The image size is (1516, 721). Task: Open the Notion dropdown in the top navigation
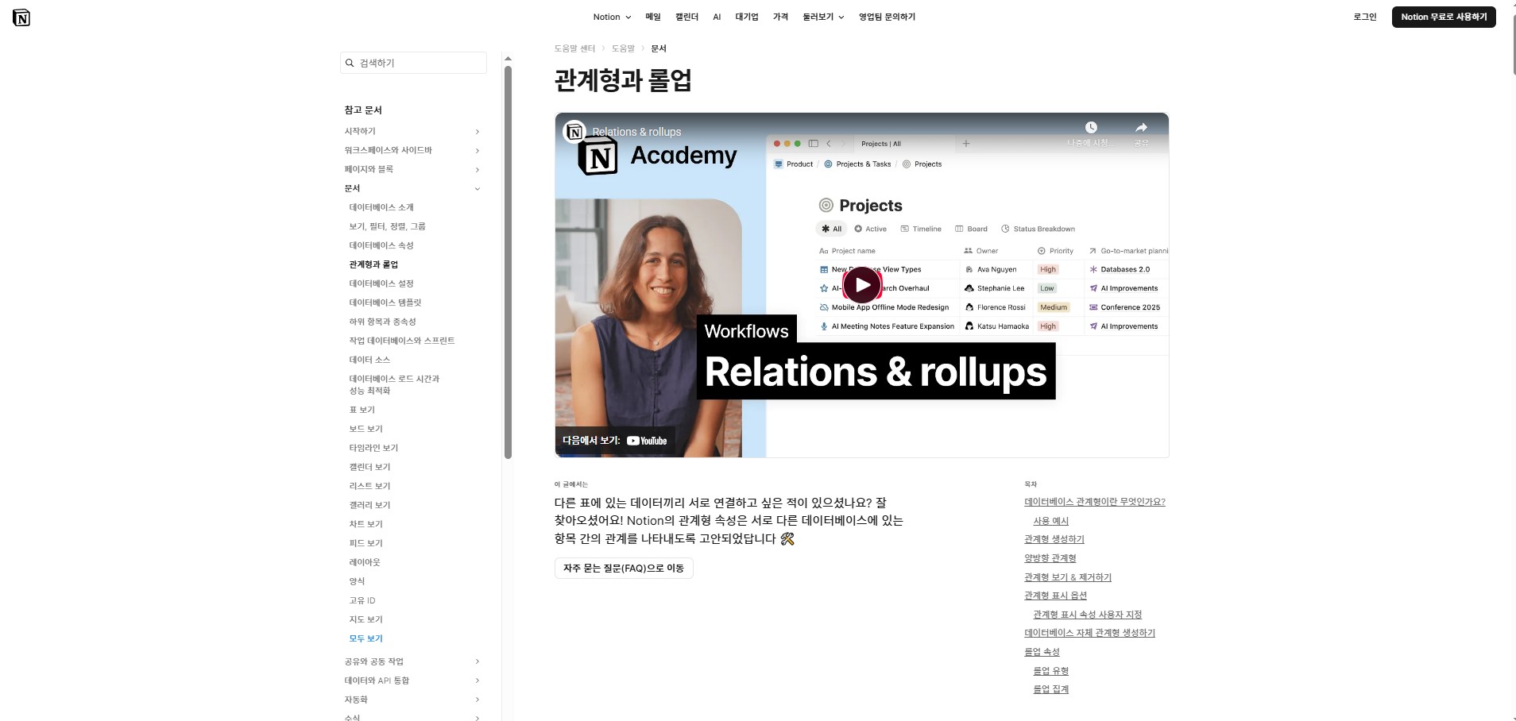point(612,17)
